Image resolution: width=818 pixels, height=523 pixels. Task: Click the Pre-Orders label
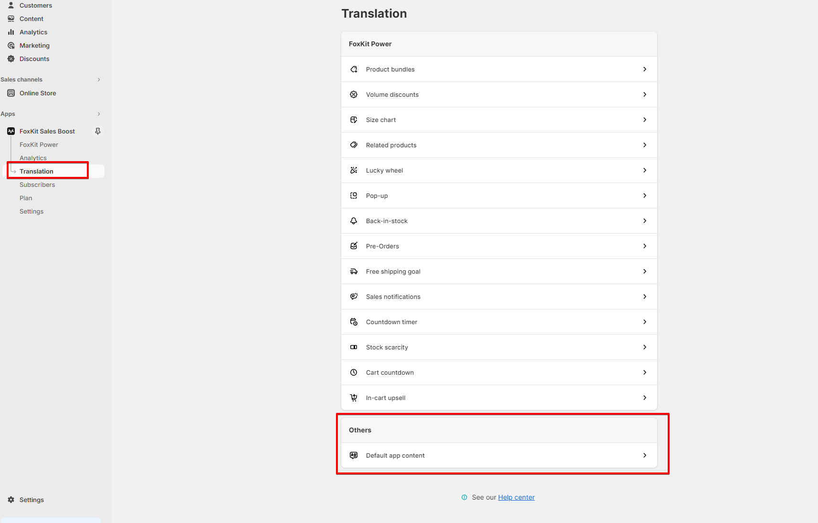(382, 246)
